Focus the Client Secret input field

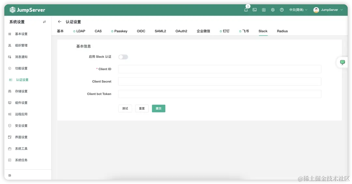tap(220, 81)
